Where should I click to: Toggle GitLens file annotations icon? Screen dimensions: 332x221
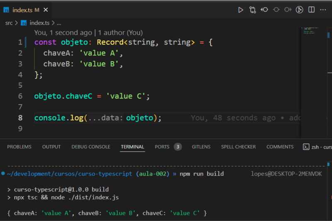pyautogui.click(x=299, y=10)
